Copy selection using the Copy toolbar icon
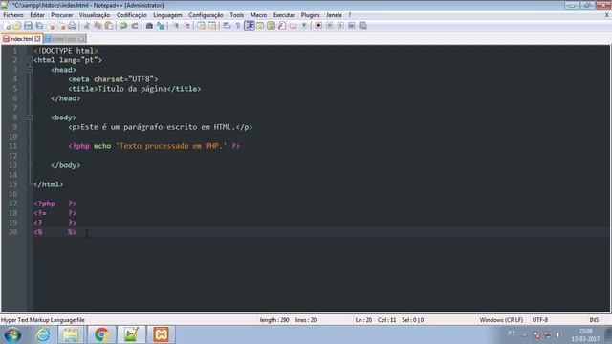 [x=98, y=26]
